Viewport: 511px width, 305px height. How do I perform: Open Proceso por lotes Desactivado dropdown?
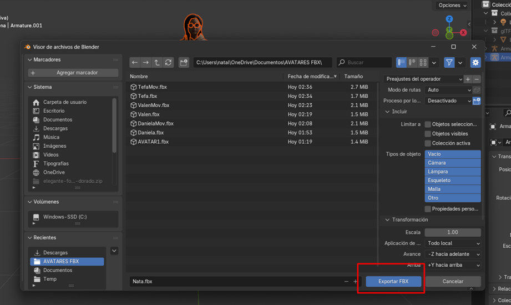(448, 101)
